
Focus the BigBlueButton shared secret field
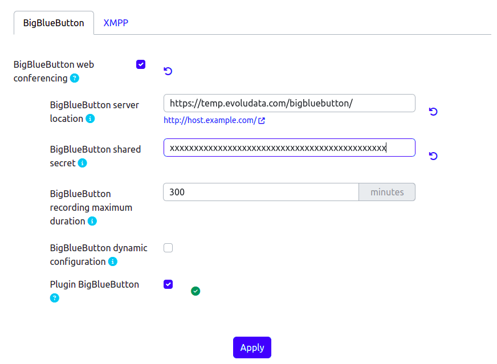(x=290, y=148)
